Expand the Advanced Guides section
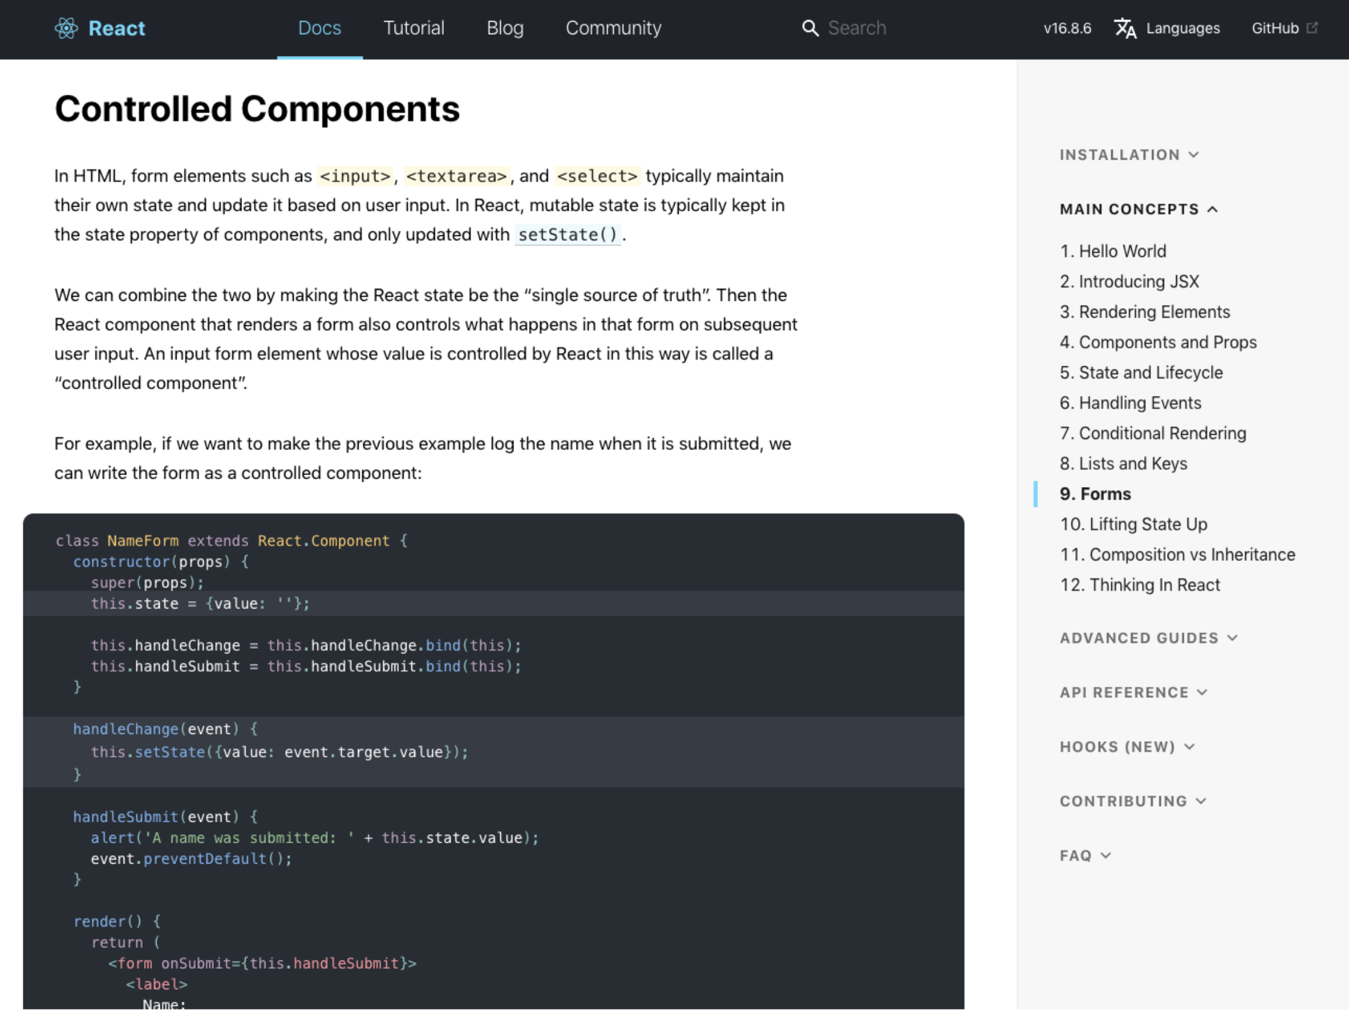Screen dimensions: 1349x1015 pos(1148,638)
